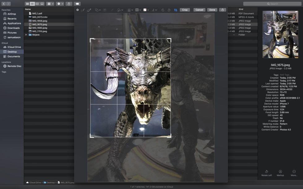This screenshot has height=189, width=303.
Task: Switch Finder to gallery view
Action: click(x=42, y=4)
